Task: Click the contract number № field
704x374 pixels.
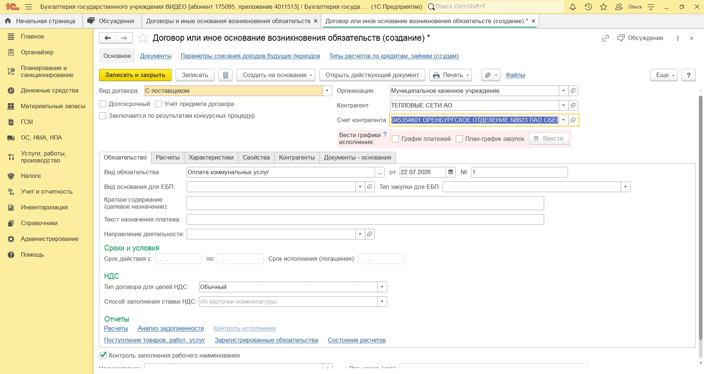Action: pyautogui.click(x=520, y=172)
